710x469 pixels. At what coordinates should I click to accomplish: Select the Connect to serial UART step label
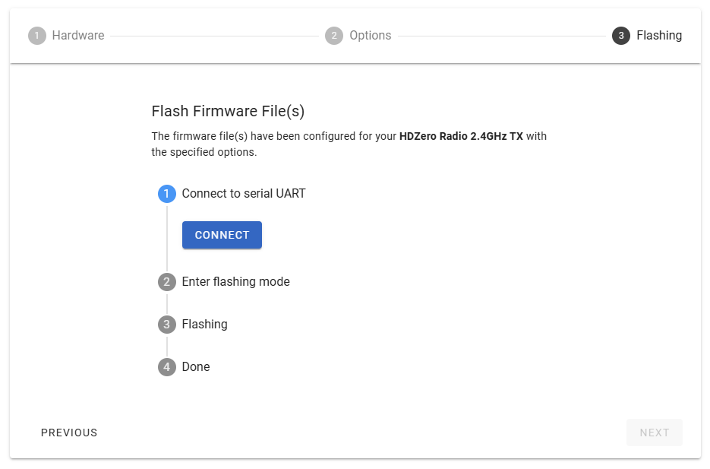[x=244, y=194]
